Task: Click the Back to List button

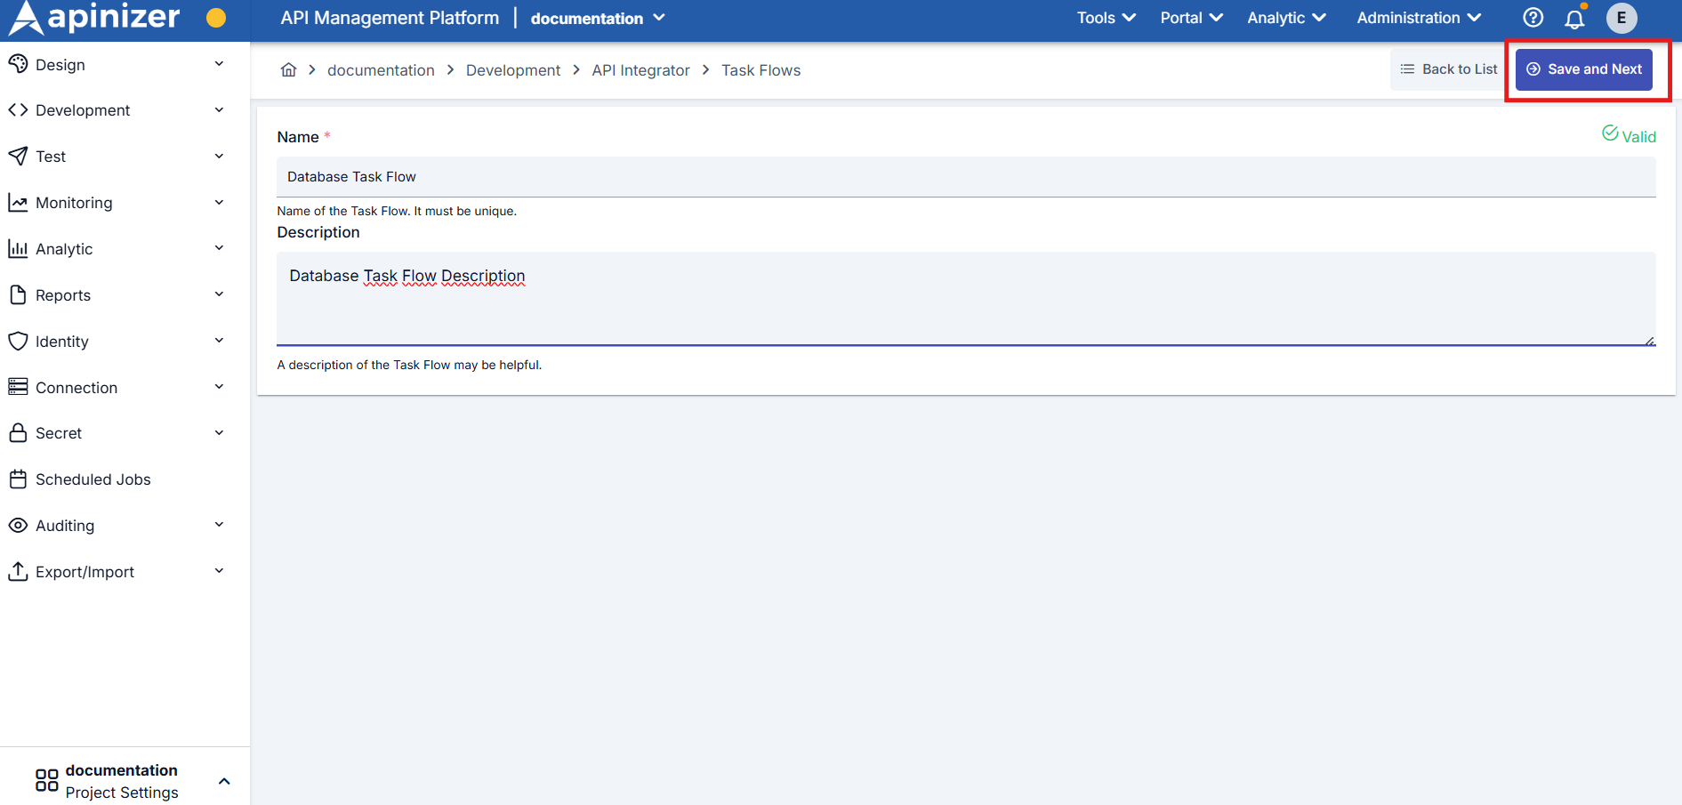Action: tap(1447, 68)
